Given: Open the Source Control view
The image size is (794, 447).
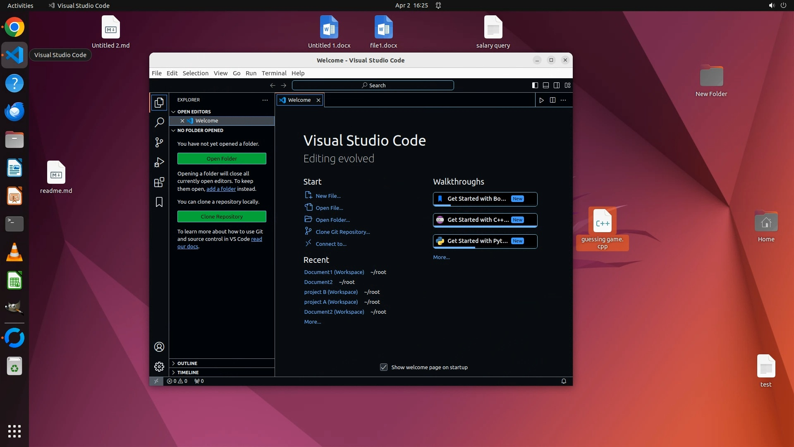Looking at the screenshot, I should click(x=159, y=142).
